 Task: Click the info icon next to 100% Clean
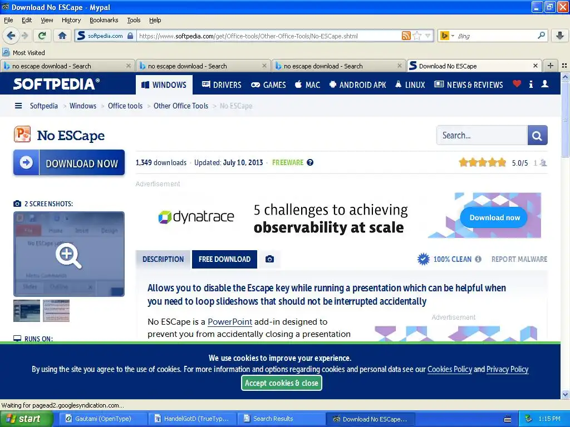tap(478, 259)
